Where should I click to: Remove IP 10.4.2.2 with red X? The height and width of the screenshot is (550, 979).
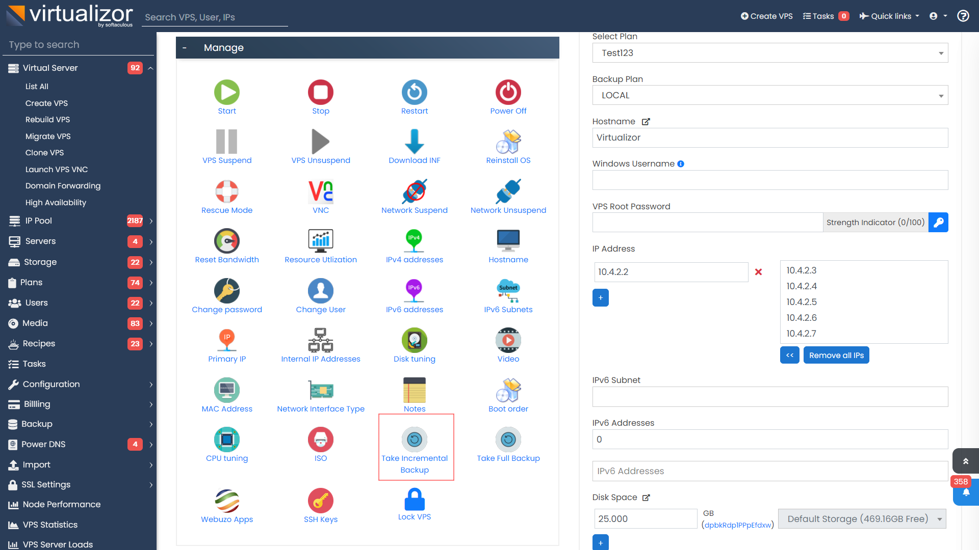[758, 272]
